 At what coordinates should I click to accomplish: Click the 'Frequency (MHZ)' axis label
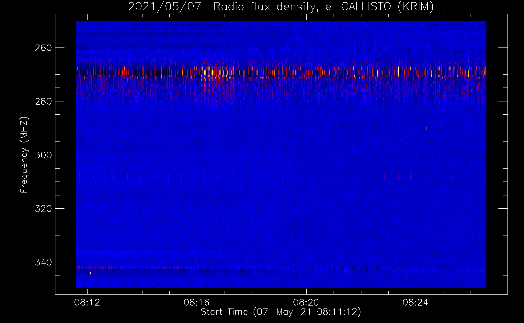(24, 155)
